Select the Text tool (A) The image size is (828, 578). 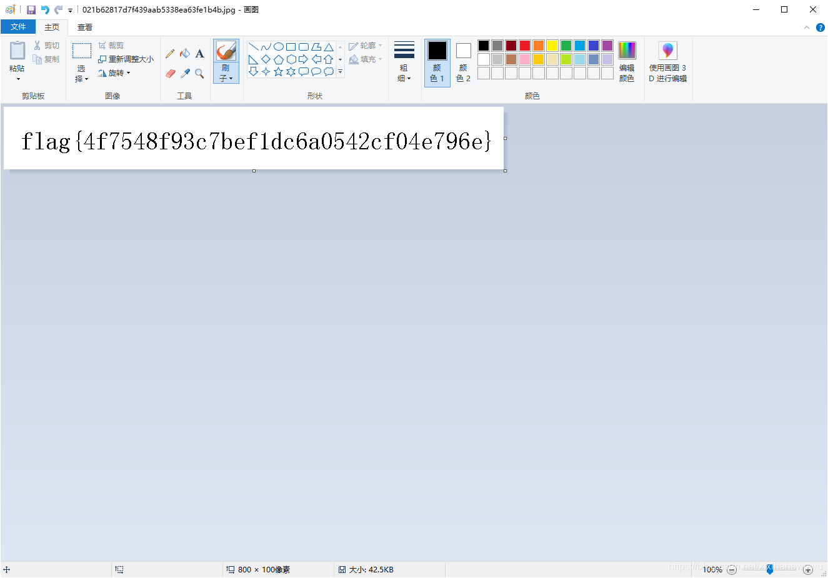[200, 54]
